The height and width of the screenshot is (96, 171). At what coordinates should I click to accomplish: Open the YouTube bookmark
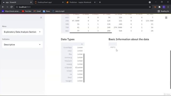[x=27, y=11]
